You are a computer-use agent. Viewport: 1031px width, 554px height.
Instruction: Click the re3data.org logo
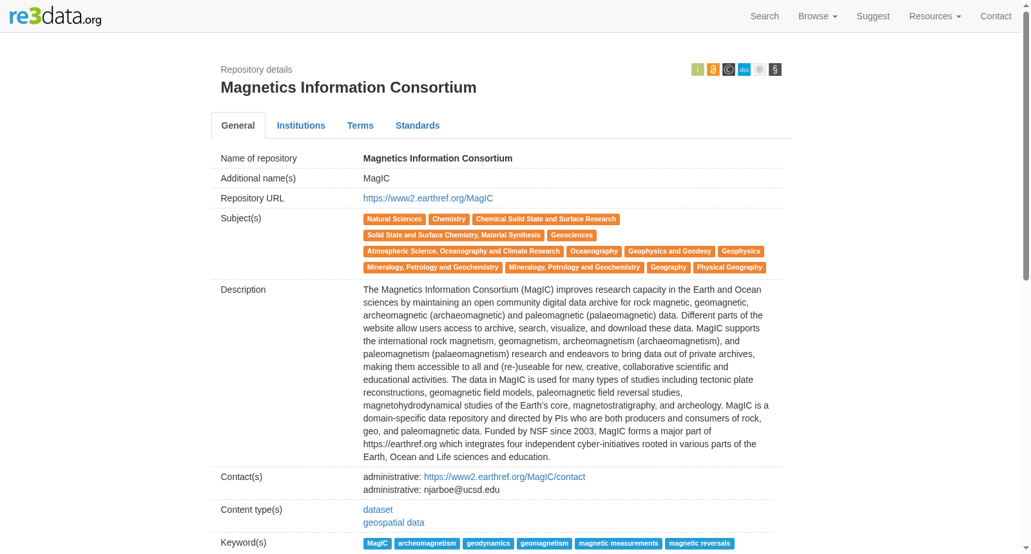[x=55, y=16]
